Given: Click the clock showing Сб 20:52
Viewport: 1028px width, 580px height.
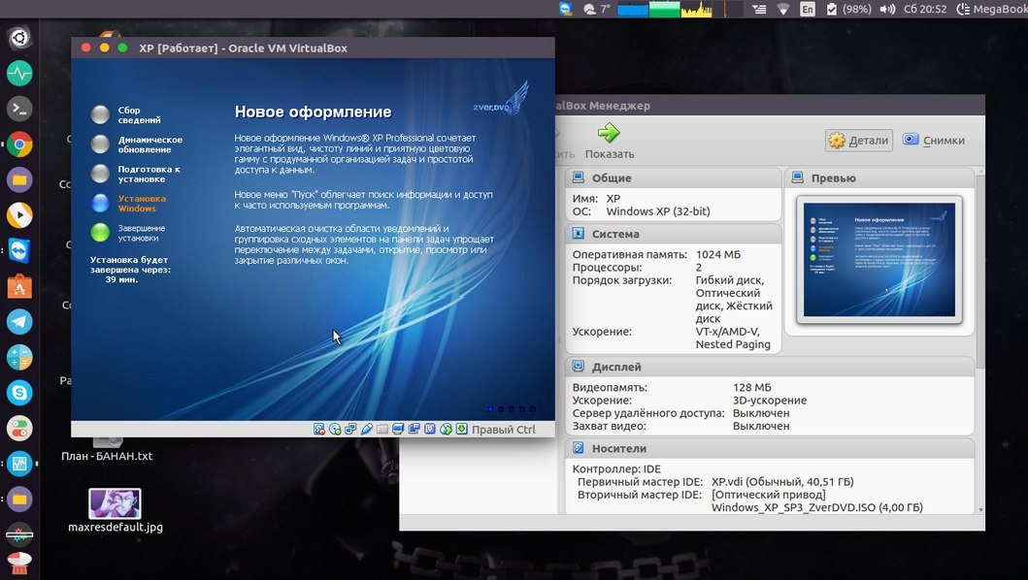Looking at the screenshot, I should tap(925, 9).
